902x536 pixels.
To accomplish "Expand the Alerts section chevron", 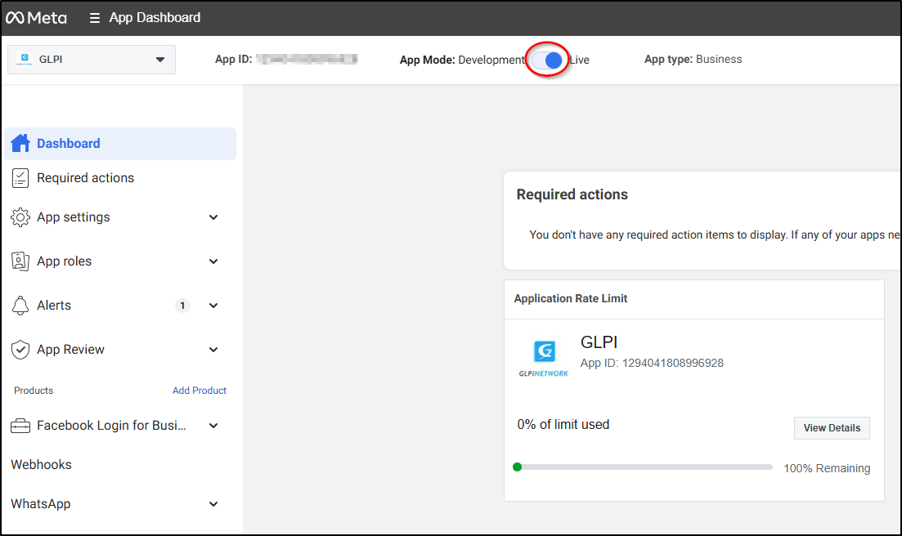I will (213, 306).
